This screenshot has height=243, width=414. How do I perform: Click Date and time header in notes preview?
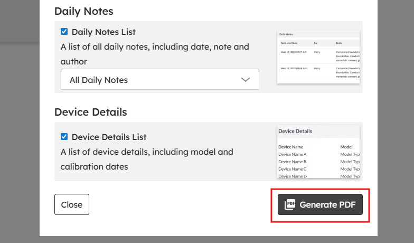(x=289, y=42)
